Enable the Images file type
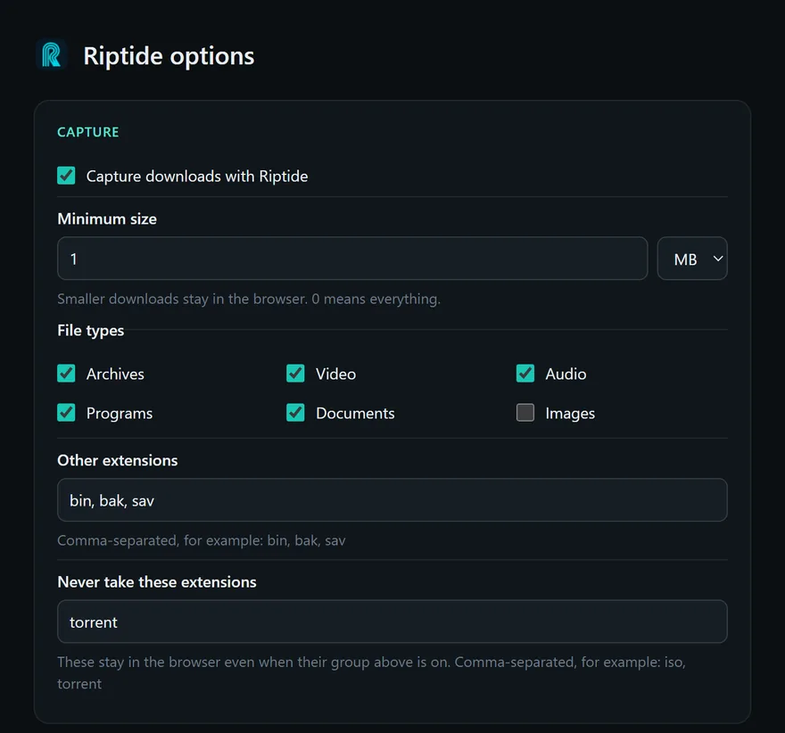This screenshot has width=785, height=733. pyautogui.click(x=525, y=413)
